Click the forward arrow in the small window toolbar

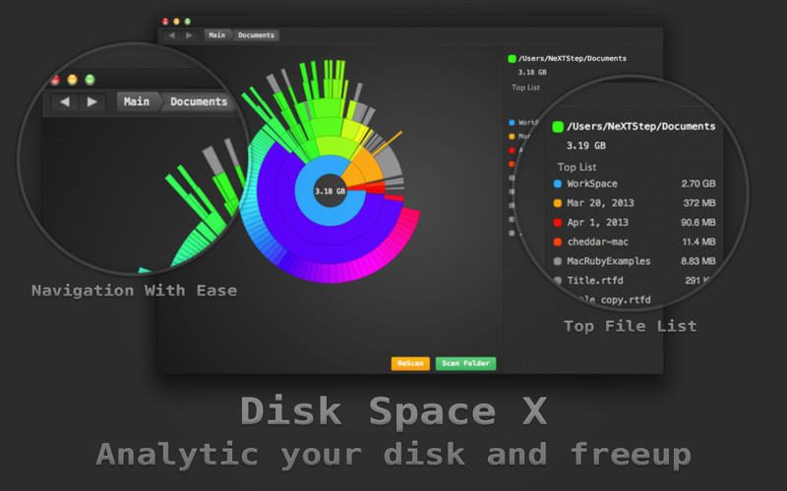tap(189, 35)
